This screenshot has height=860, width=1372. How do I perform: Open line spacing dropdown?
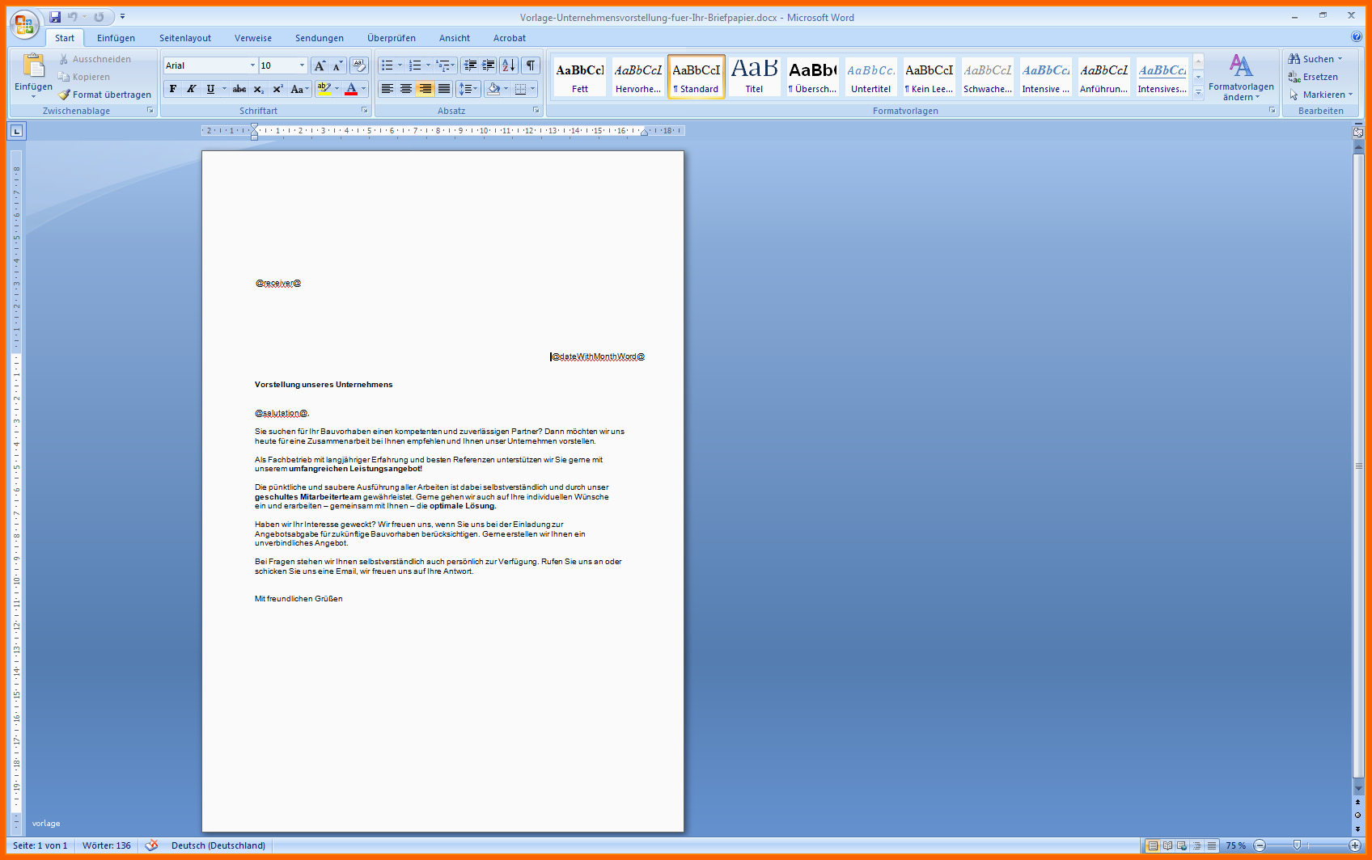coord(468,89)
